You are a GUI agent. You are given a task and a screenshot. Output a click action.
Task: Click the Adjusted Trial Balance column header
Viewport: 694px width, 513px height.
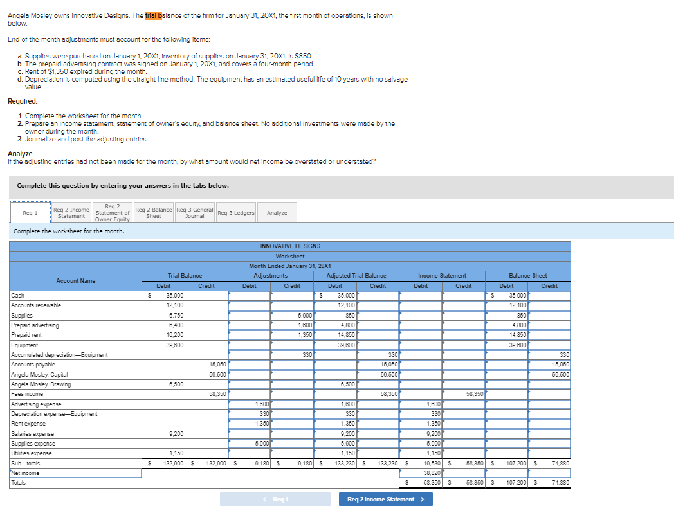[356, 276]
